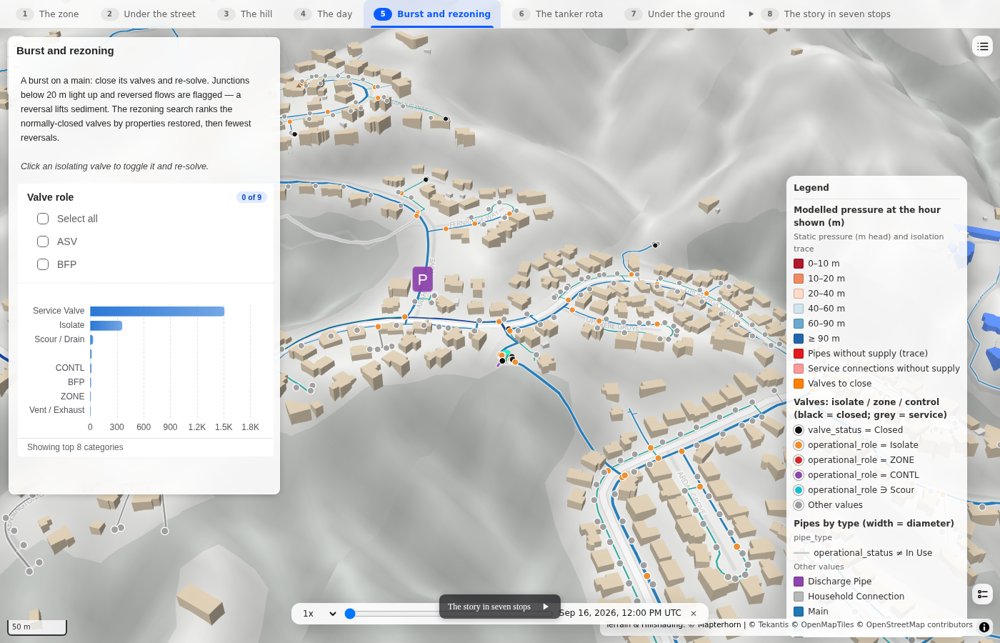Go to The tanker rota tab
Screen dimensions: 1000x643
tap(559, 14)
